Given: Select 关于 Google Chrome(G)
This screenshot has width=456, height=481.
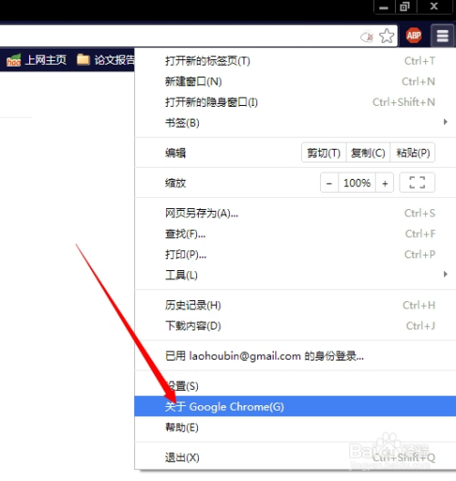Looking at the screenshot, I should pyautogui.click(x=295, y=406).
